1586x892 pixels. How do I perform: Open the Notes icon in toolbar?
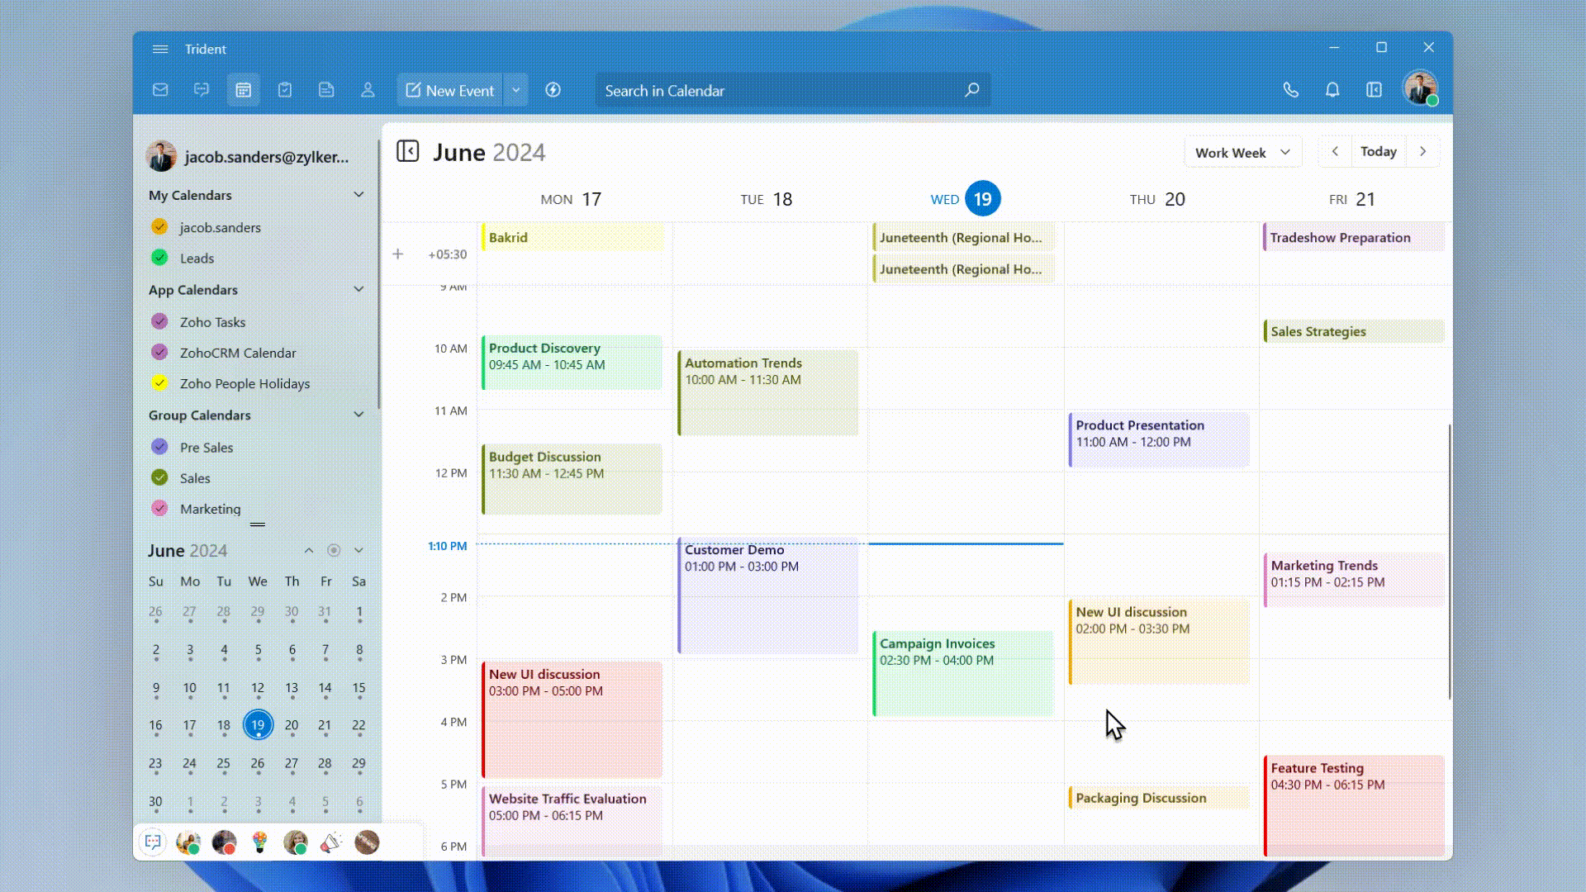tap(326, 90)
